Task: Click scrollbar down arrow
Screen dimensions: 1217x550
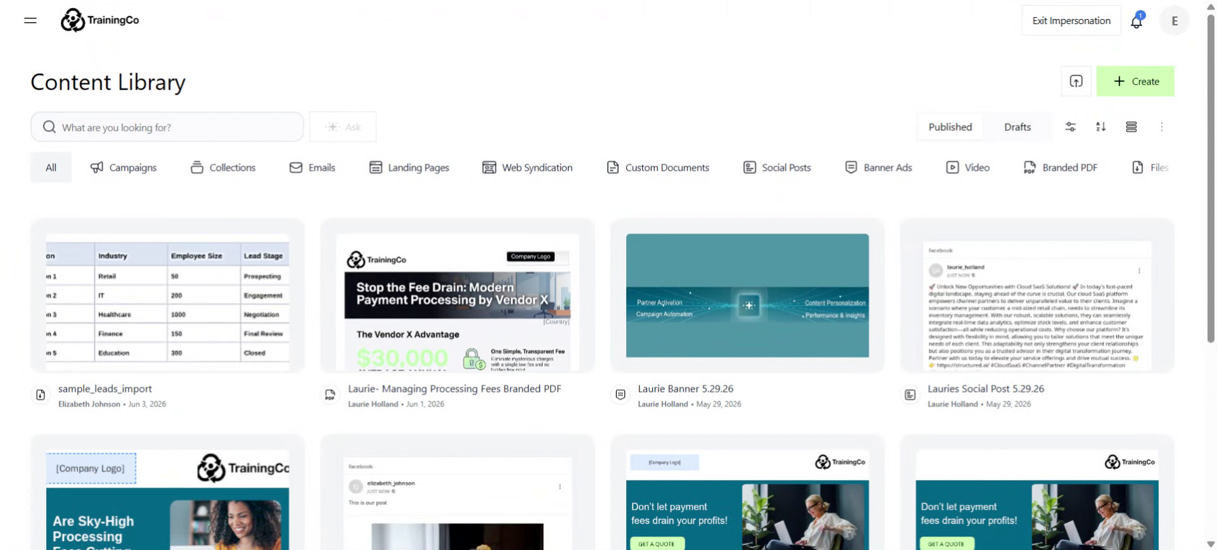Action: (1211, 544)
